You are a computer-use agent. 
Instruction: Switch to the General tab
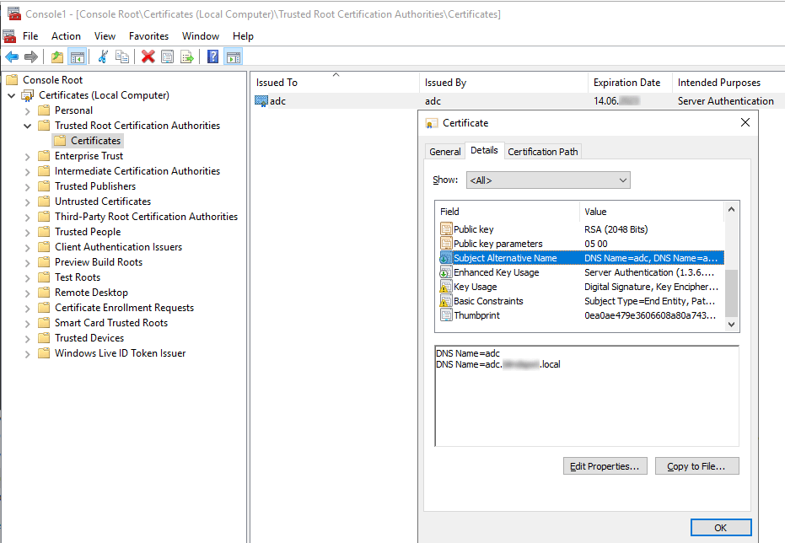point(444,152)
